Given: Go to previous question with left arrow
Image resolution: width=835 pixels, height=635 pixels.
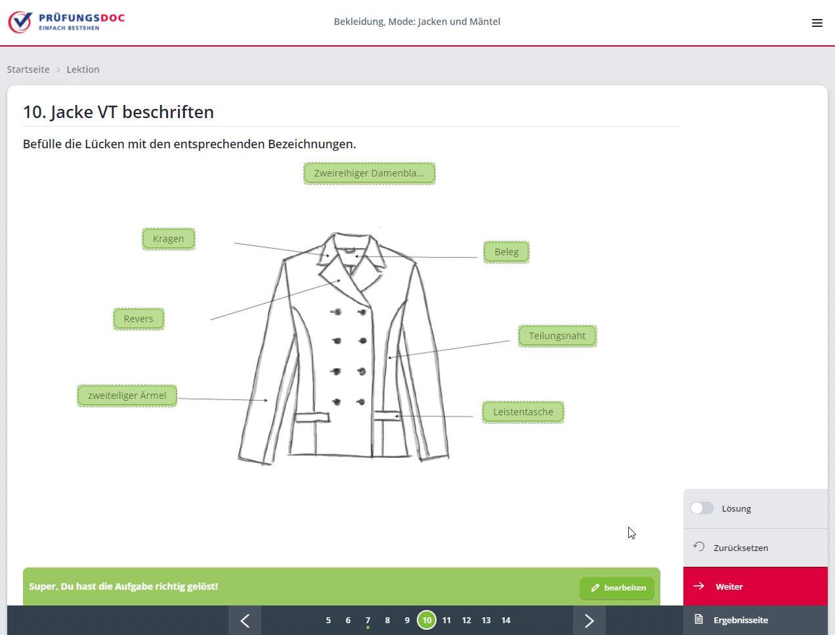Looking at the screenshot, I should pos(245,621).
